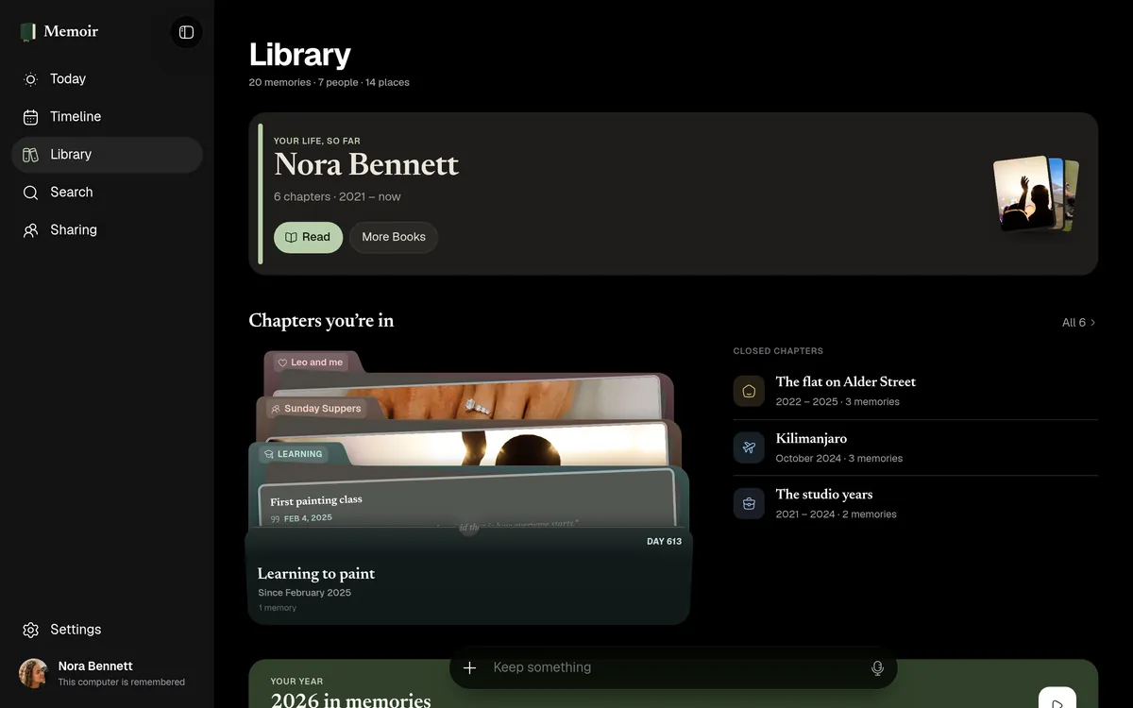Image resolution: width=1133 pixels, height=708 pixels.
Task: Click the microphone icon in the capture bar
Action: [877, 667]
